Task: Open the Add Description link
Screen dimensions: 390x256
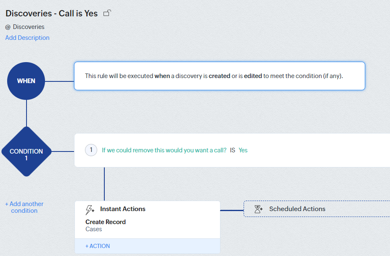Action: [27, 38]
